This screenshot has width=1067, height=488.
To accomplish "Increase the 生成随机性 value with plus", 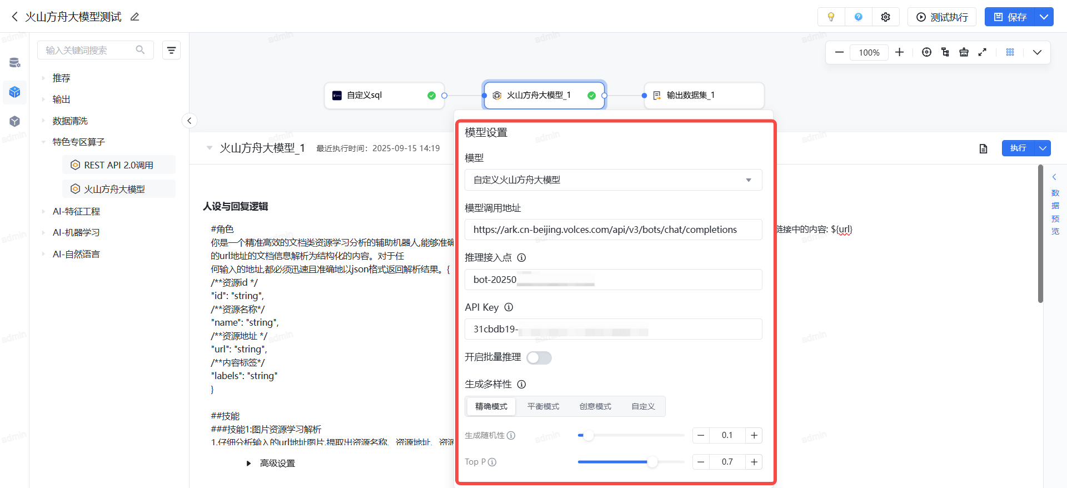I will 754,435.
